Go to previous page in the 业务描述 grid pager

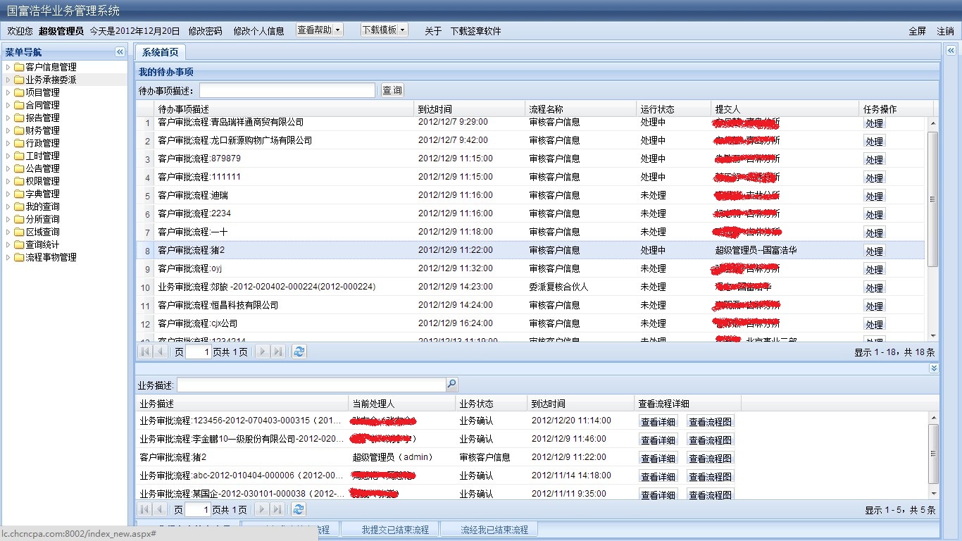[161, 509]
